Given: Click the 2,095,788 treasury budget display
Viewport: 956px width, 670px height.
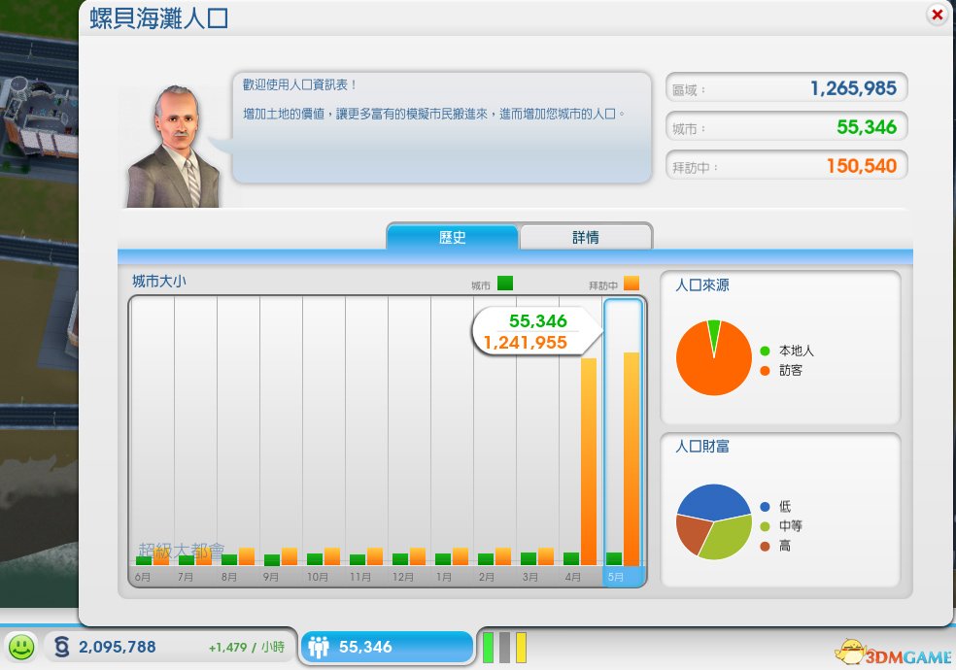Looking at the screenshot, I should pyautogui.click(x=117, y=647).
